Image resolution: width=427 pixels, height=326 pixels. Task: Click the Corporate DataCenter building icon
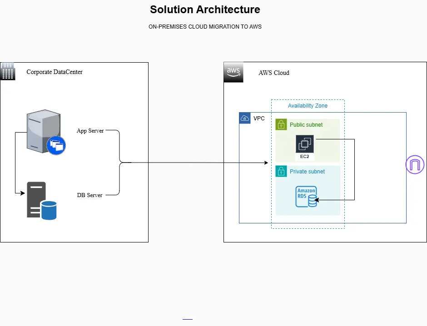pyautogui.click(x=8, y=71)
